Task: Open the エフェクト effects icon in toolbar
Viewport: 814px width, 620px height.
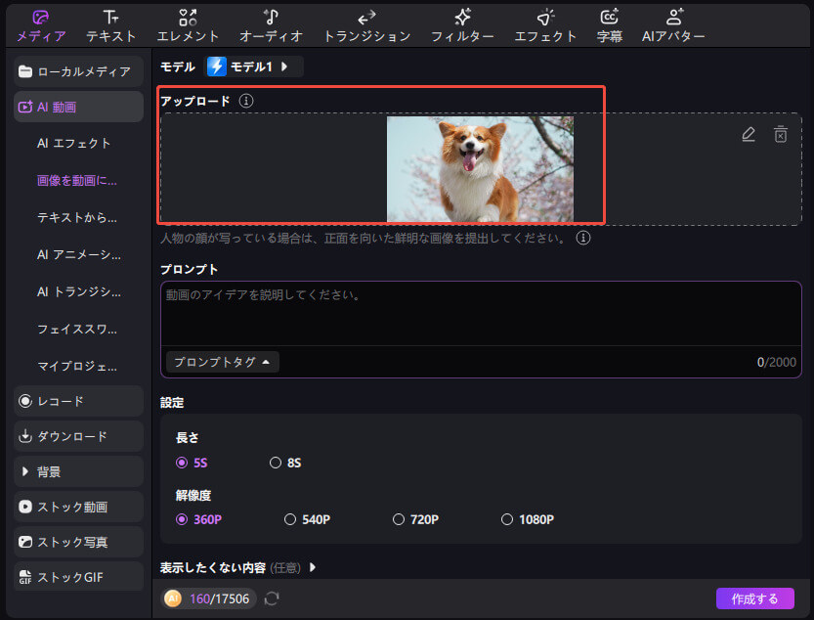Action: (x=545, y=18)
